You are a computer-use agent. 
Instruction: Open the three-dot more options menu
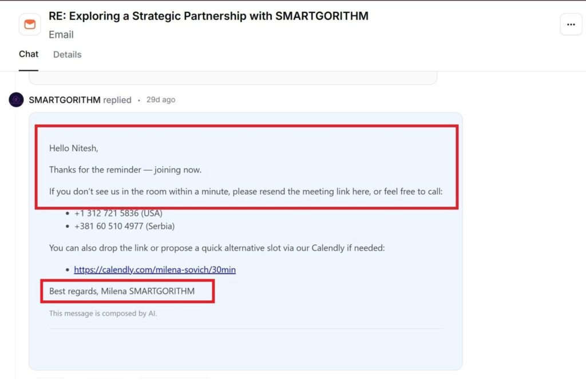coord(571,25)
